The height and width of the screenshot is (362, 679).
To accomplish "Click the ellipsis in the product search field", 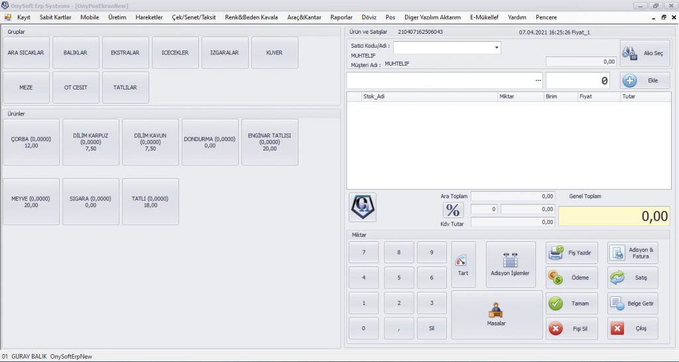I will (538, 80).
